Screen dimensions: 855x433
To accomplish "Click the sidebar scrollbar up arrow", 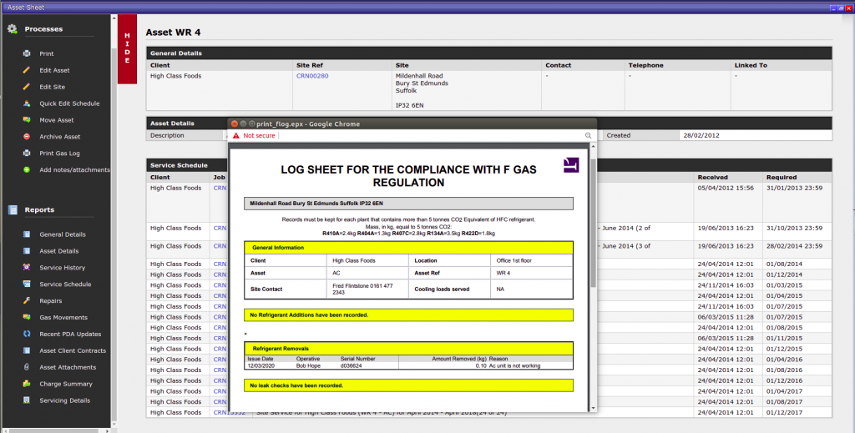I will 114,18.
